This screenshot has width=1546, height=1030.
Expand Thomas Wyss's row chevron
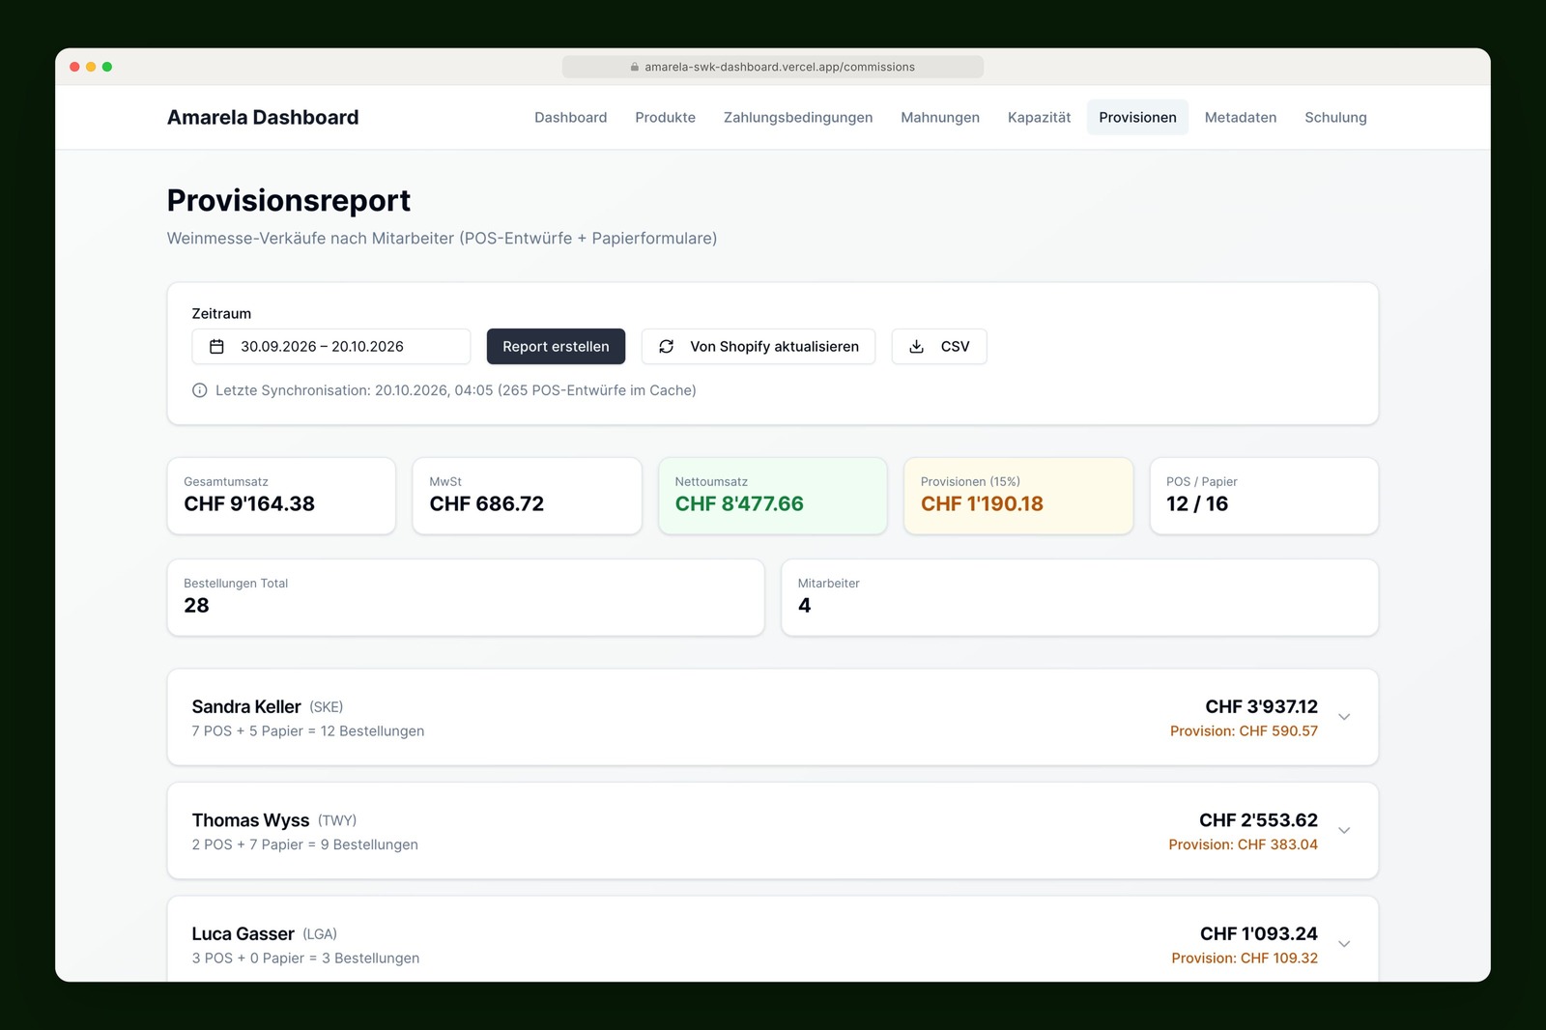[1344, 830]
